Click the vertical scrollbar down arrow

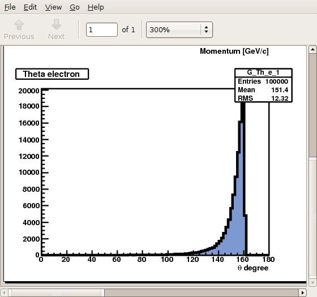tap(312, 282)
